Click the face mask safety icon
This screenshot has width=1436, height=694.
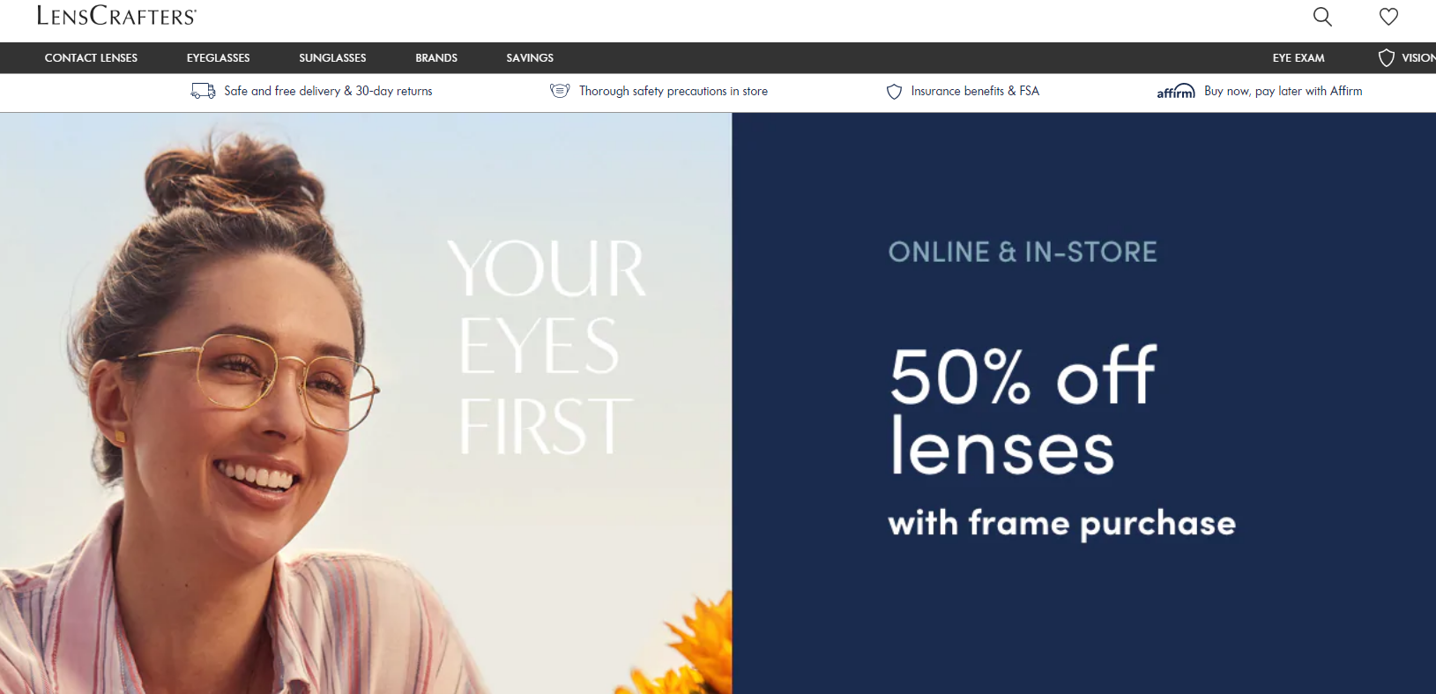(560, 91)
